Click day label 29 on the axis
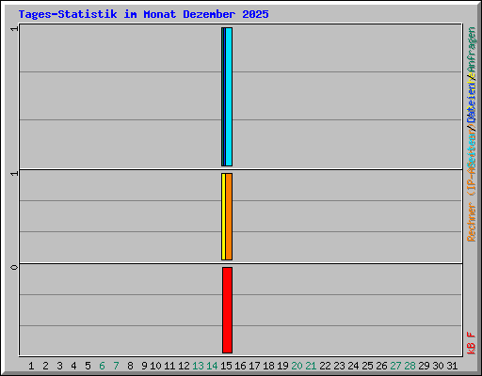The width and height of the screenshot is (482, 376). [424, 366]
